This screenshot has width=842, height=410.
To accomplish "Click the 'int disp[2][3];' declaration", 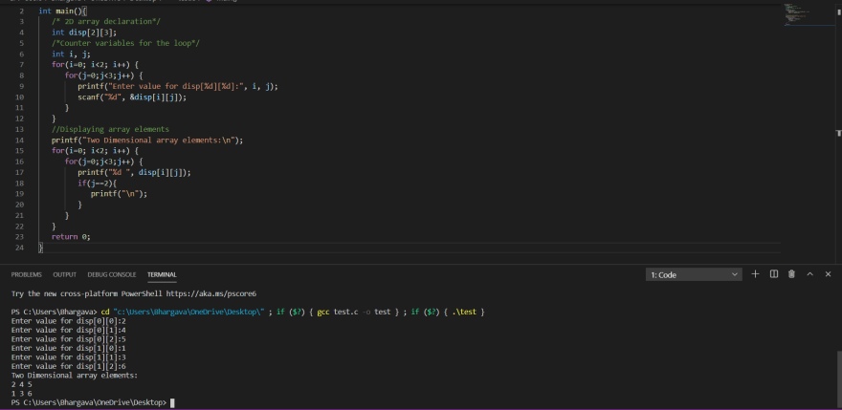I will 84,32.
